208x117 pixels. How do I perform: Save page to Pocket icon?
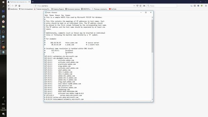pyautogui.click(x=137, y=6)
